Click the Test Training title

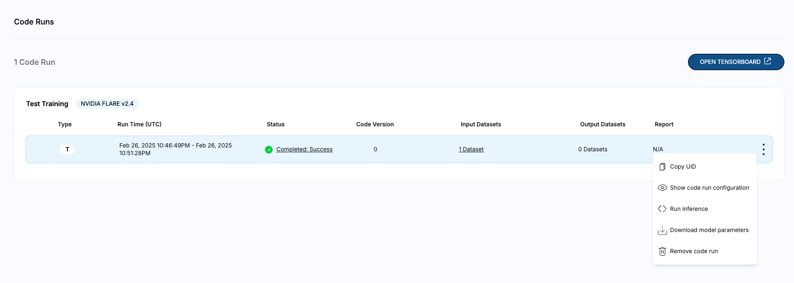pyautogui.click(x=47, y=104)
